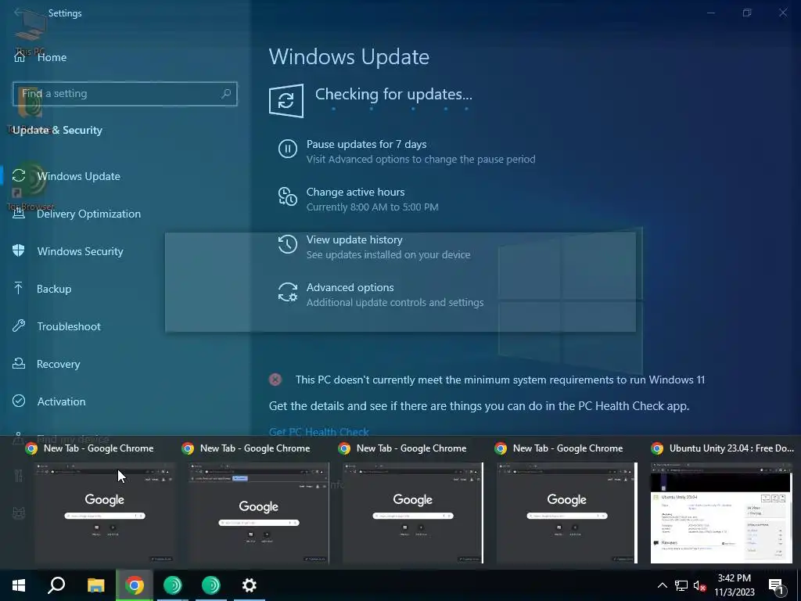801x601 pixels.
Task: Click the Delivery Optimization icon
Action: coord(19,213)
